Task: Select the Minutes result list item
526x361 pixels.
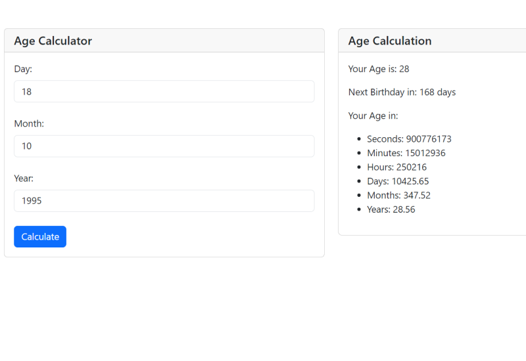Action: pyautogui.click(x=406, y=153)
